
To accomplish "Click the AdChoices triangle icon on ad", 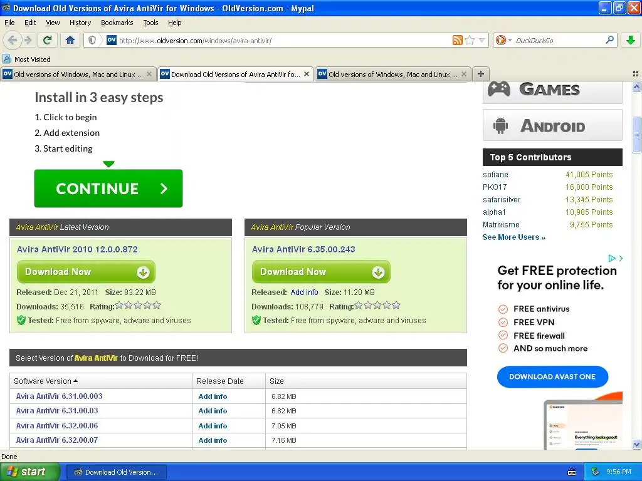I will click(x=612, y=258).
